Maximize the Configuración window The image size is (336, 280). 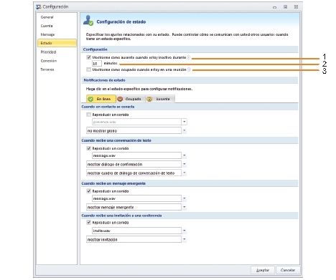[285, 7]
